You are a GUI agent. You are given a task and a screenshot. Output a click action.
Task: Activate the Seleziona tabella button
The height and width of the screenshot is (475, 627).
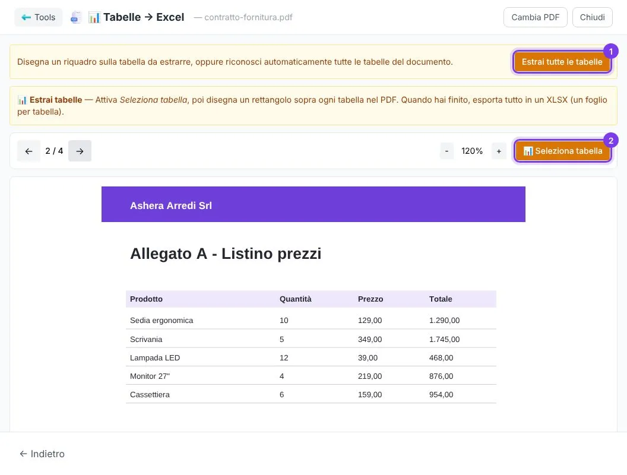pyautogui.click(x=563, y=151)
